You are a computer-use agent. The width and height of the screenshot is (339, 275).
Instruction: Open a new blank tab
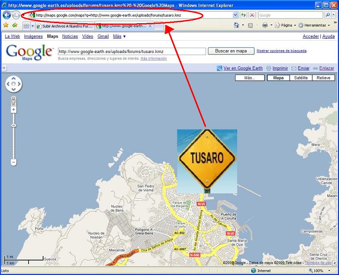[159, 27]
